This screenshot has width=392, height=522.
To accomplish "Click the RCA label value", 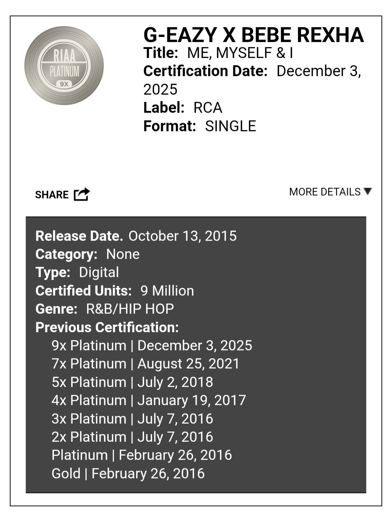I will click(208, 108).
